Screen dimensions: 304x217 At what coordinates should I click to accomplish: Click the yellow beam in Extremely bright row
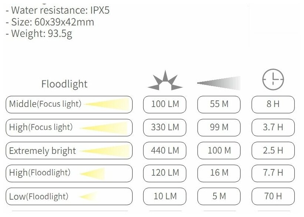tap(105, 151)
